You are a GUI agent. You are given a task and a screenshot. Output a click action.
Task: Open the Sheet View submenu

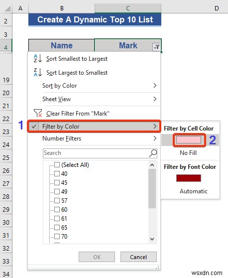click(x=100, y=99)
